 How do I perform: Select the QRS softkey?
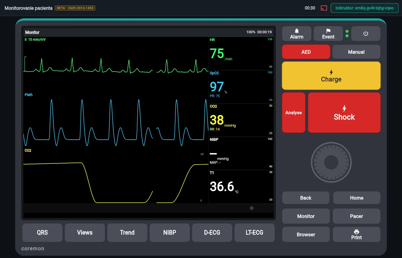tap(42, 233)
